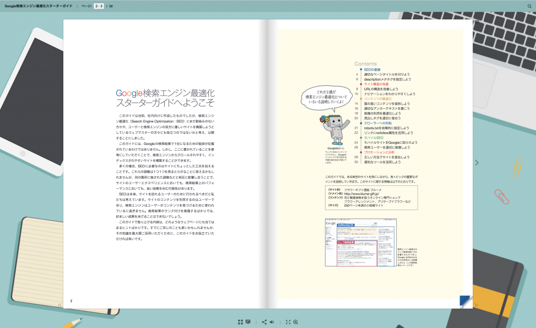Screen dimensions: 536x328
Task: Click the Googlebot robot illustration
Action: (x=334, y=130)
